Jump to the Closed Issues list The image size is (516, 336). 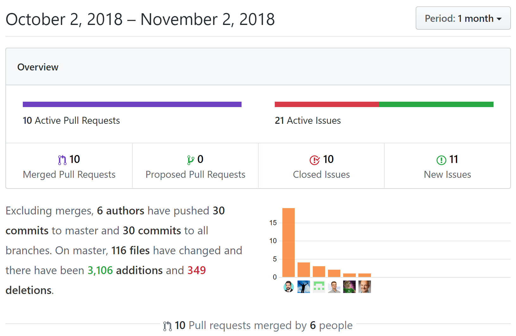coord(321,174)
